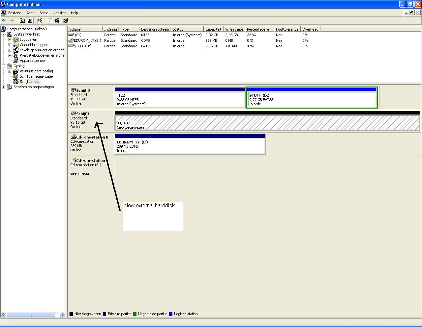Click the Schijf 0 disk icon
Screen dimensions: 422x327
pyautogui.click(x=73, y=90)
